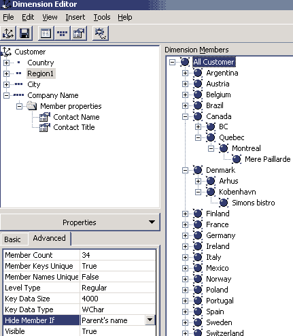Click the Insert Level dots toolbar icon
This screenshot has height=336, width=293.
(x=62, y=33)
